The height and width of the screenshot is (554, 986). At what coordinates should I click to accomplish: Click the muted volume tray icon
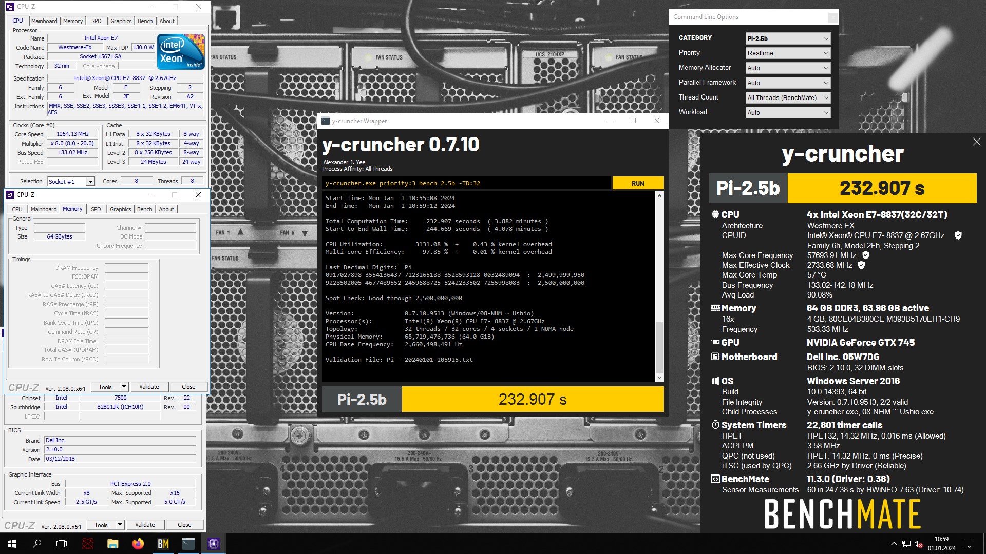(919, 544)
